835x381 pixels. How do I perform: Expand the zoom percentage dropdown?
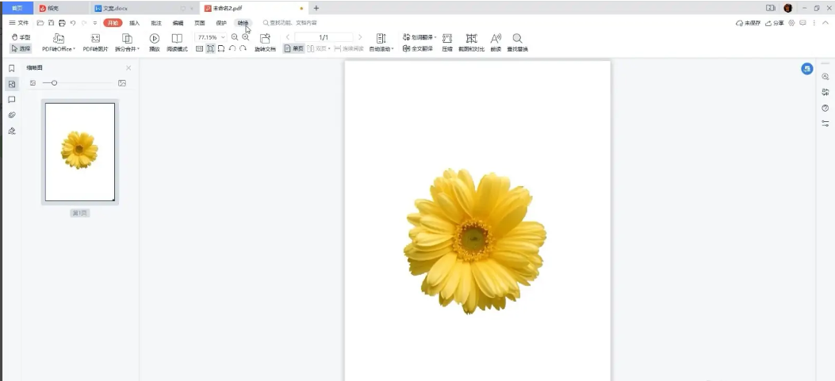coord(223,37)
